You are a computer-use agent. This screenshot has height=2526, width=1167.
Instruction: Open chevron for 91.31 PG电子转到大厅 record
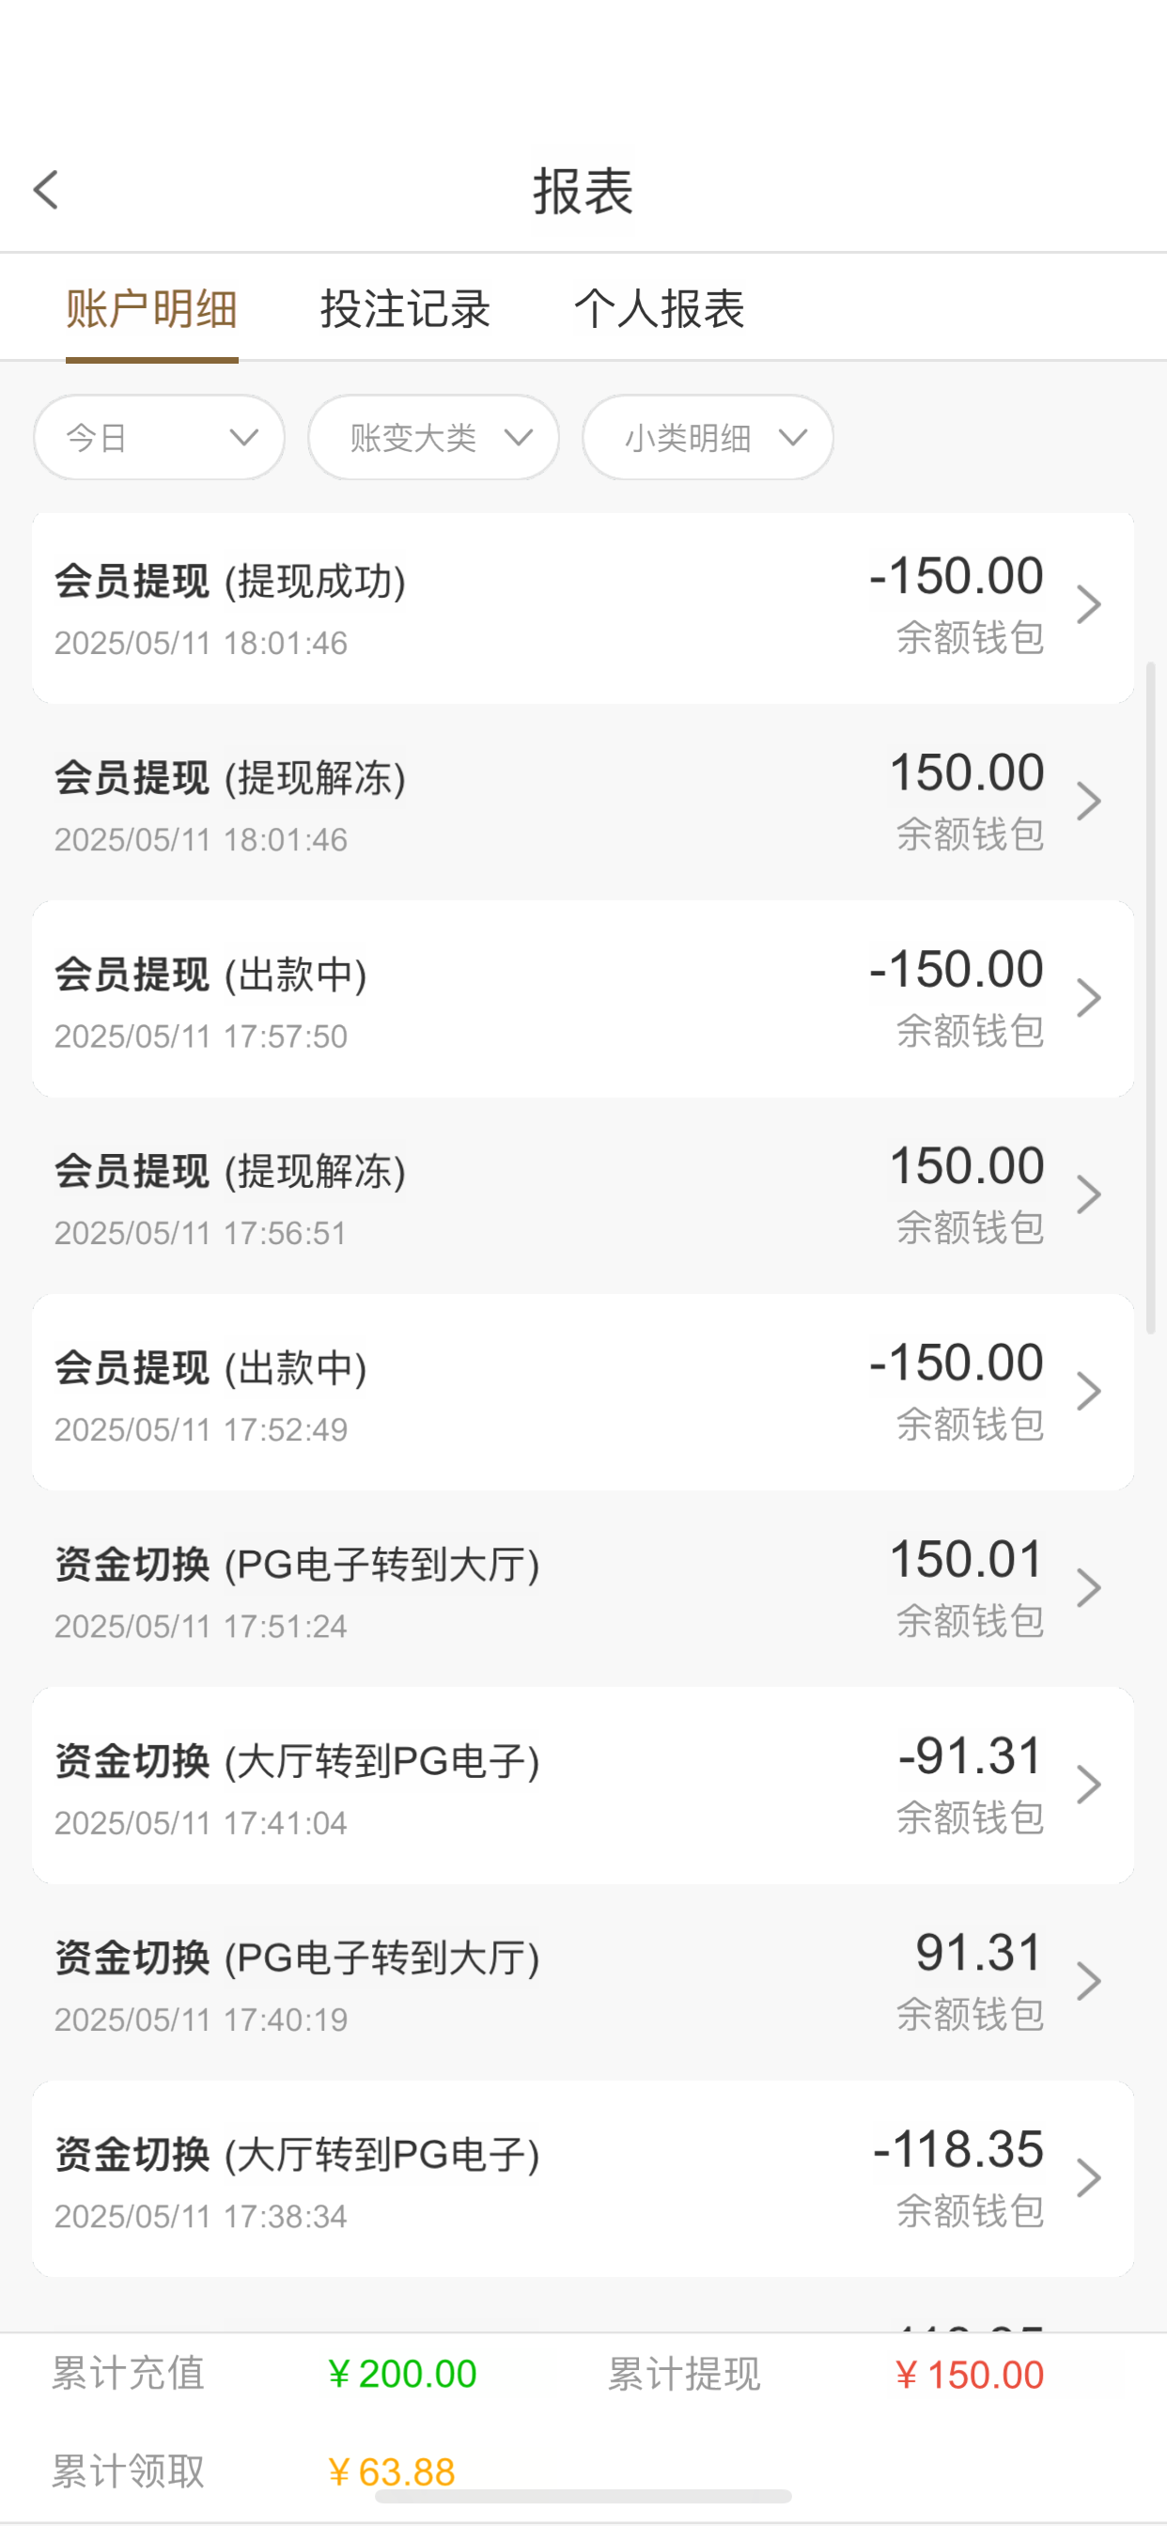coord(1089,1982)
